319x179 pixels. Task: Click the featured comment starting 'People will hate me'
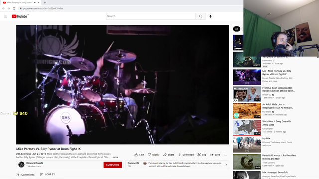pyautogui.click(x=185, y=165)
